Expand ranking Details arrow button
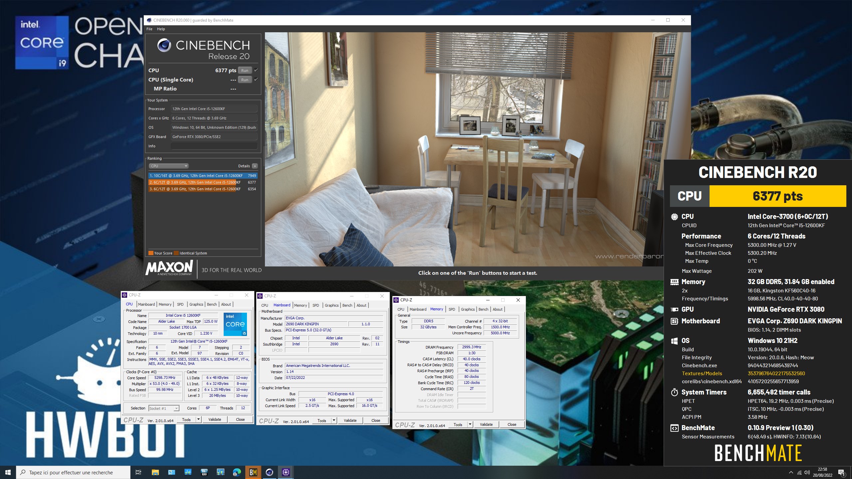 pyautogui.click(x=255, y=166)
